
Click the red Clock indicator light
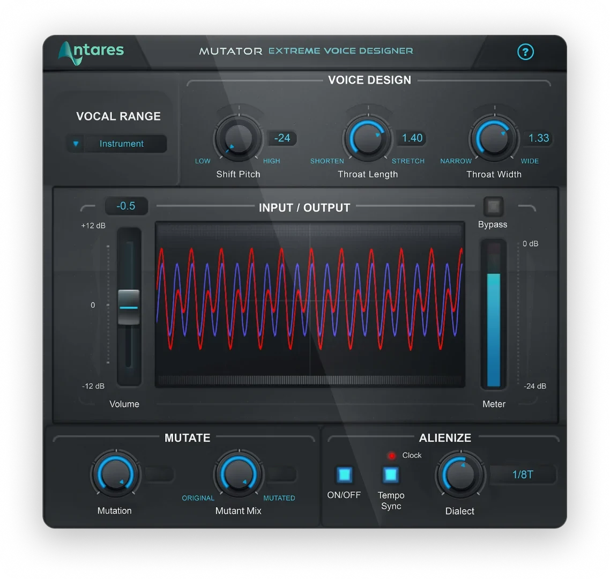(x=392, y=455)
